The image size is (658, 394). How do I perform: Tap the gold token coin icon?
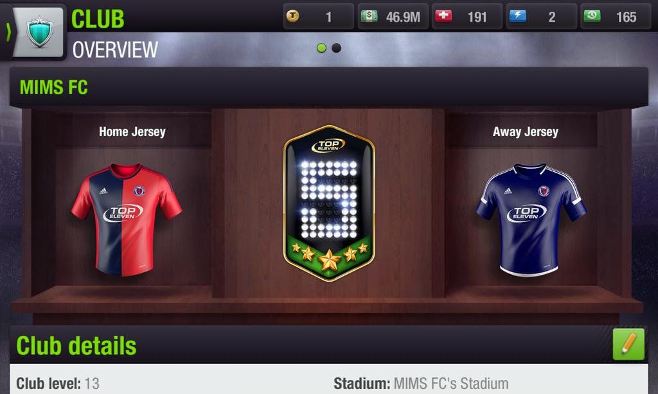pyautogui.click(x=292, y=16)
